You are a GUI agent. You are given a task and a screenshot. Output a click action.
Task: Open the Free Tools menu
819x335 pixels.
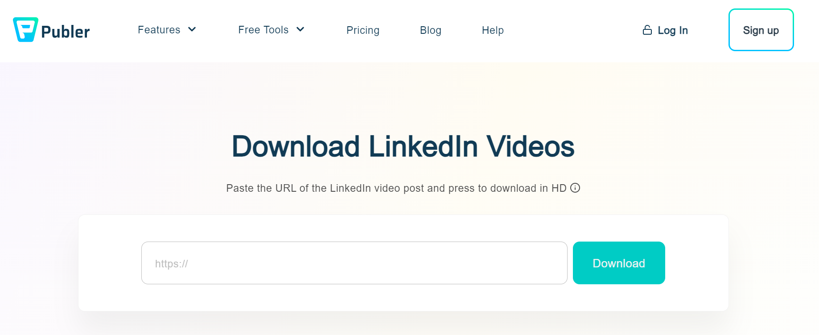(263, 30)
